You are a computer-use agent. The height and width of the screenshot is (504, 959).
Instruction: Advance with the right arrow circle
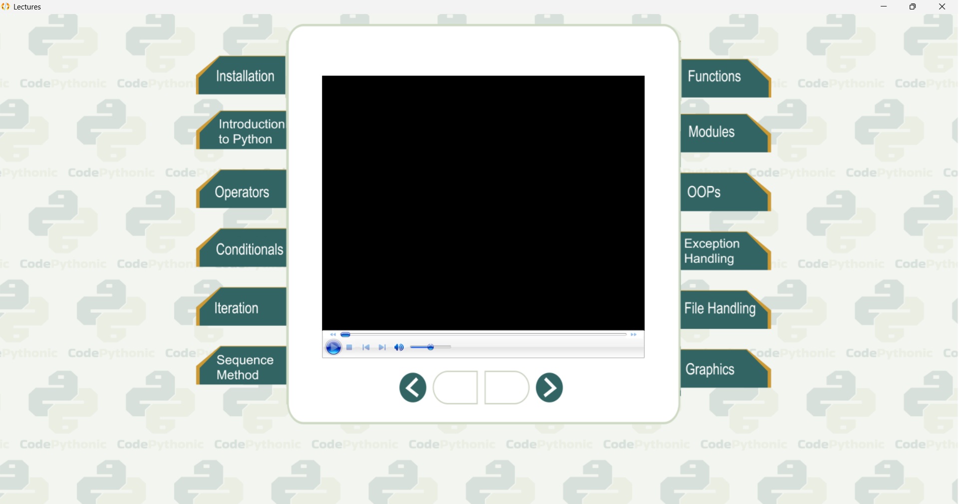tap(550, 388)
